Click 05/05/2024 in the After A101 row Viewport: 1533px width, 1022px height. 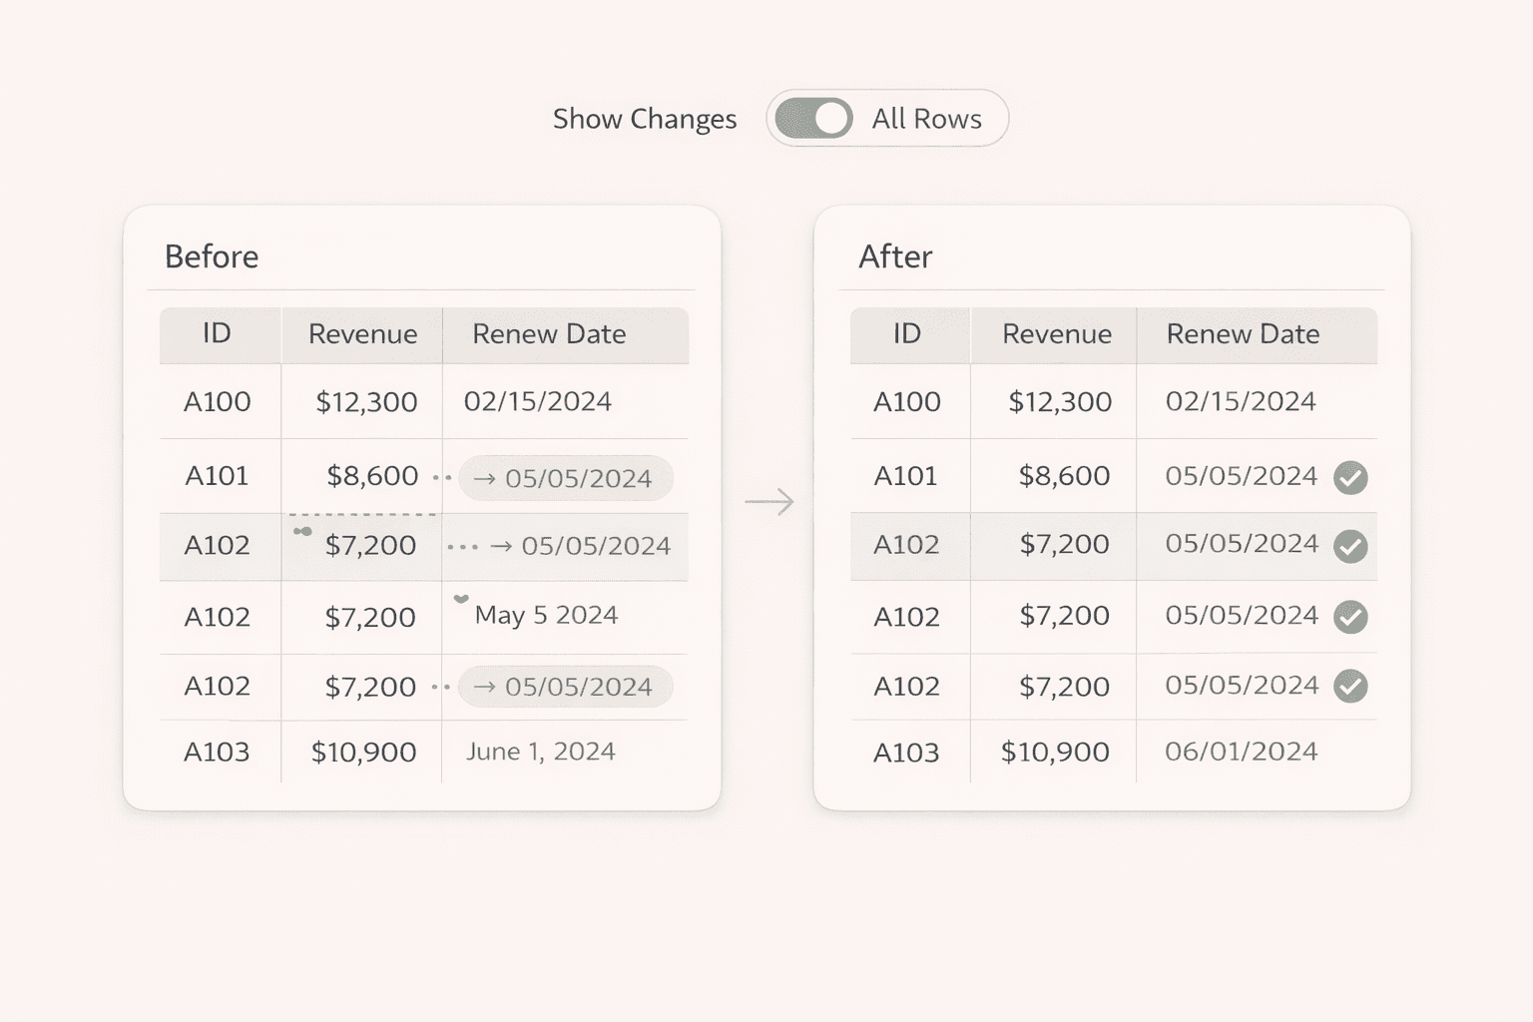(1242, 476)
